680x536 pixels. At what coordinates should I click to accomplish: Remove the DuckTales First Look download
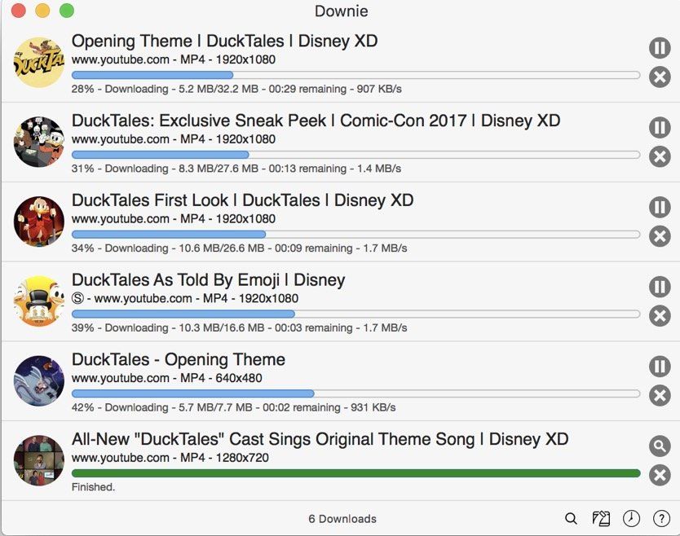[x=659, y=236]
